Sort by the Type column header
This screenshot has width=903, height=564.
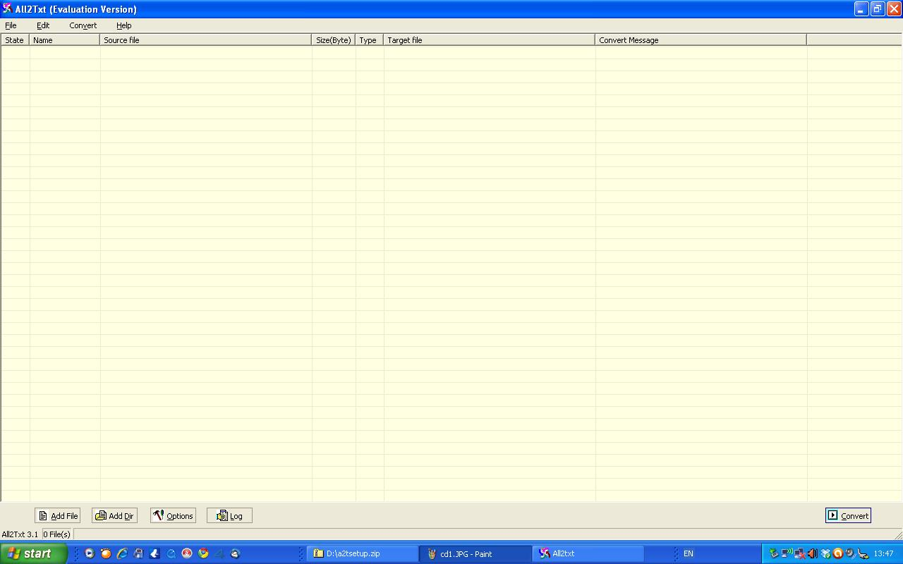click(x=369, y=40)
